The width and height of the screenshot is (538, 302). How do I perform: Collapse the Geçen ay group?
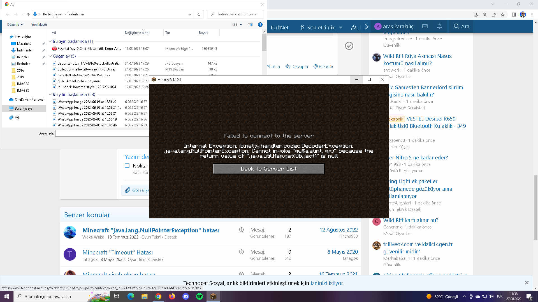tap(50, 56)
